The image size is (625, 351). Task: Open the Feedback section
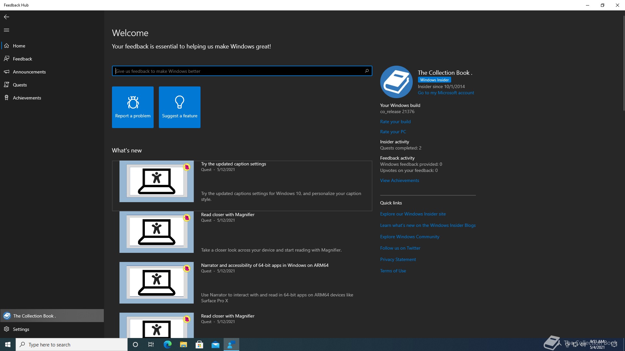click(x=52, y=59)
